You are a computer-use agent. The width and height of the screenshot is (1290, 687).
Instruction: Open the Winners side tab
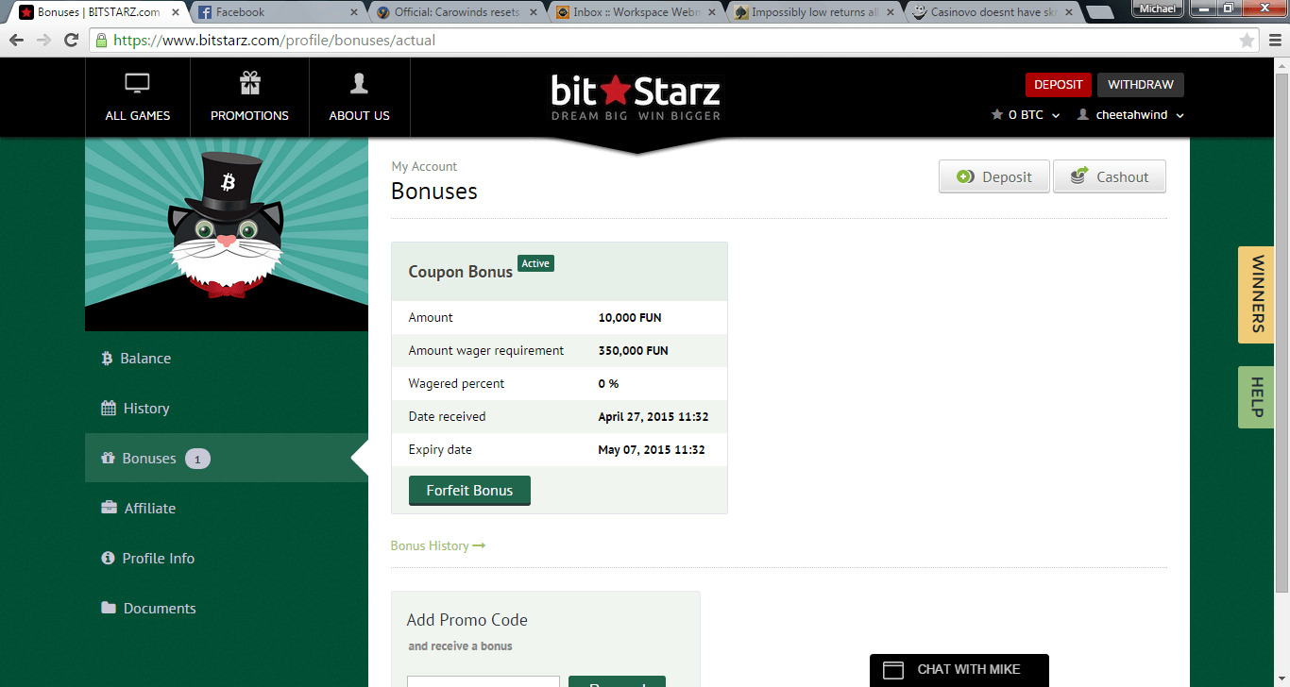(x=1257, y=294)
